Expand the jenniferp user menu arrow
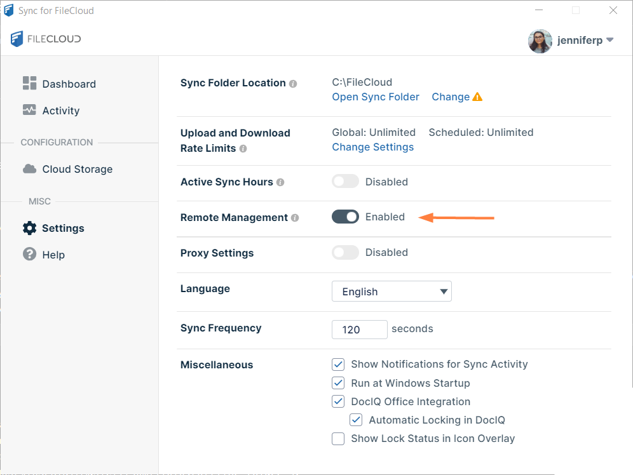This screenshot has width=633, height=475. coord(610,40)
